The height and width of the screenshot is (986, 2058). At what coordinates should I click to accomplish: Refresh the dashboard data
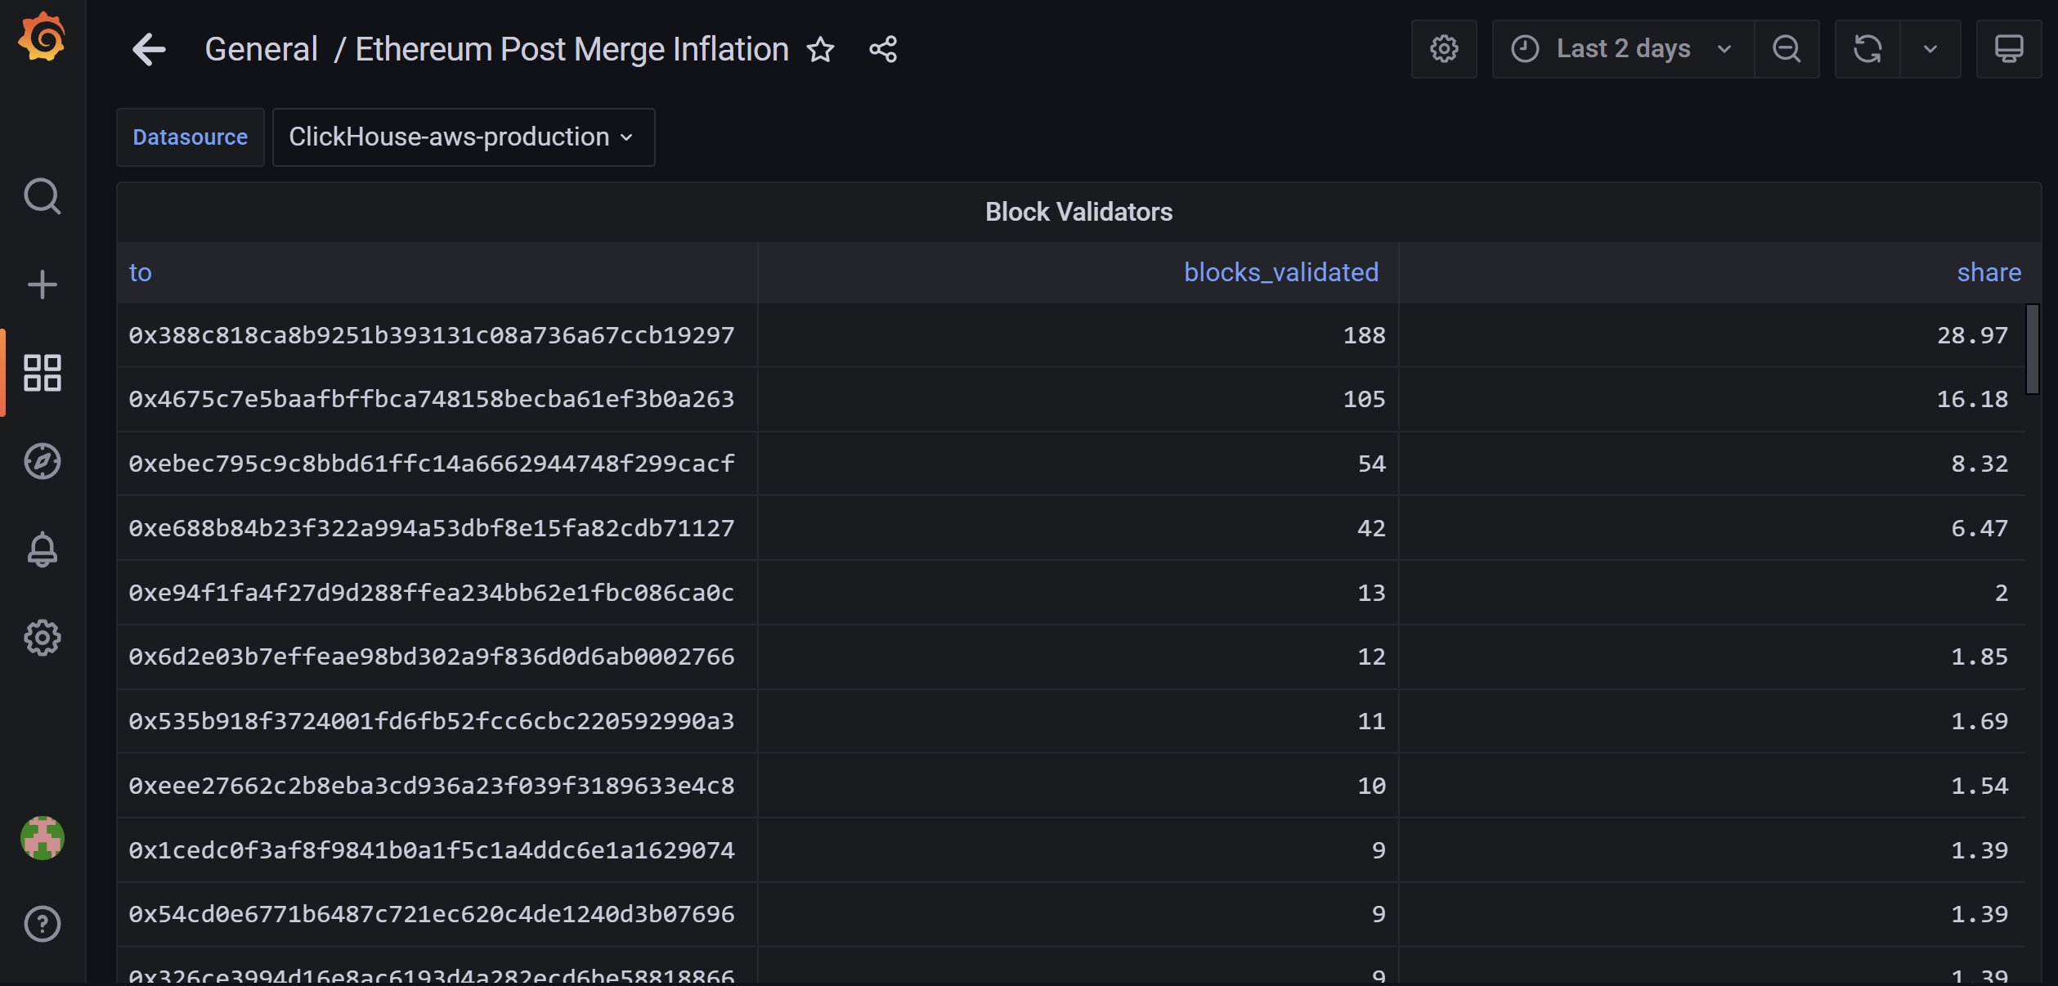coord(1867,49)
